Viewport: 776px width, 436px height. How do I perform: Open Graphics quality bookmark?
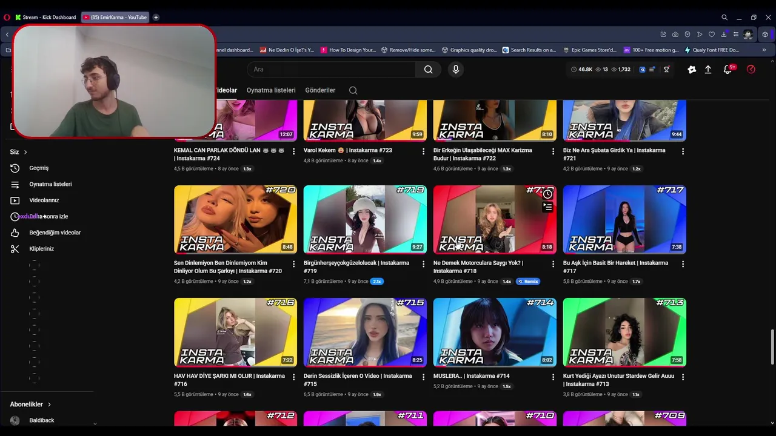coord(469,50)
